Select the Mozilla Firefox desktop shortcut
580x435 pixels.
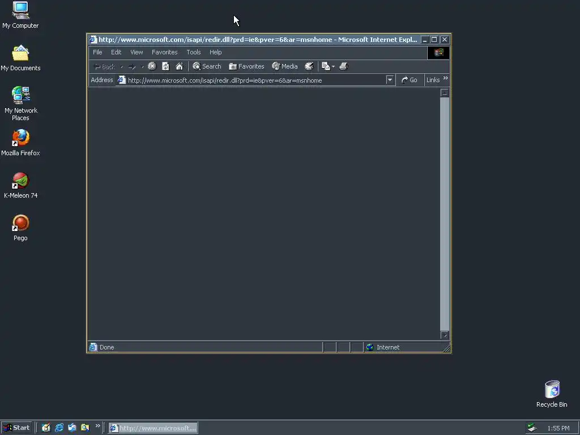(20, 143)
